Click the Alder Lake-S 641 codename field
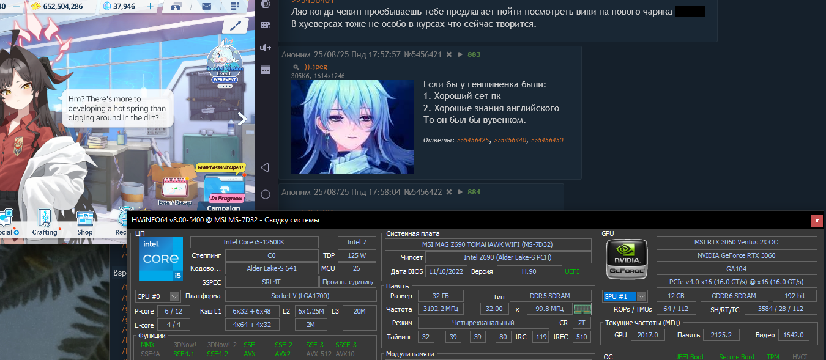This screenshot has height=360, width=826. point(272,268)
